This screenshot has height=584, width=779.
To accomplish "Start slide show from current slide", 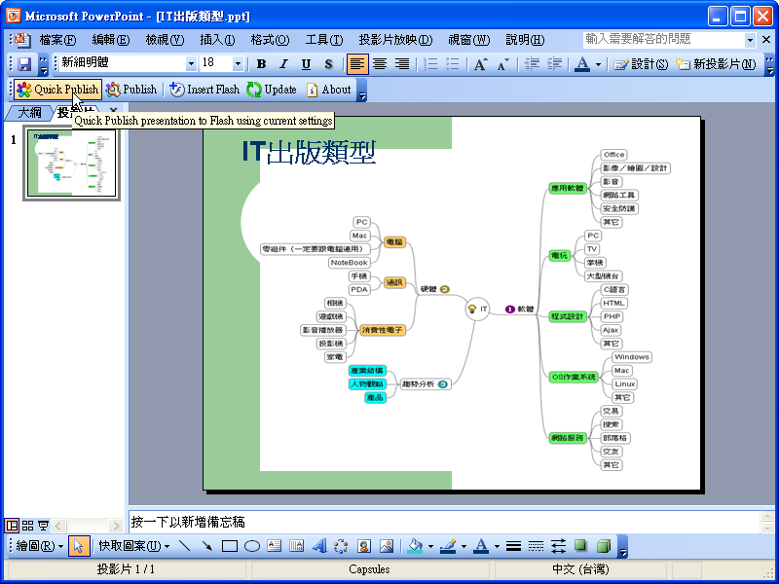I will [43, 526].
